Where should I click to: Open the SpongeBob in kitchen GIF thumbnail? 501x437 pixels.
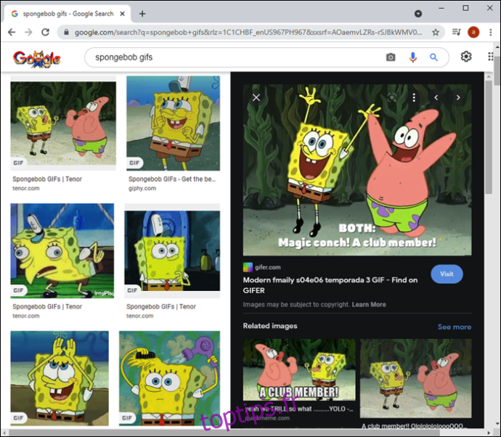(172, 250)
